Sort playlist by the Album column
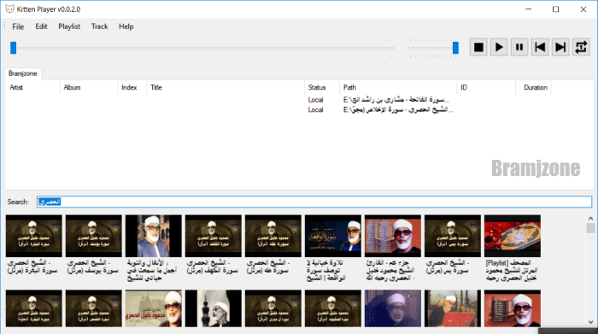 point(89,87)
